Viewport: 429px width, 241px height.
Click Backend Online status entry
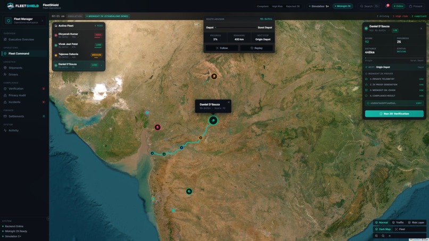(14, 226)
